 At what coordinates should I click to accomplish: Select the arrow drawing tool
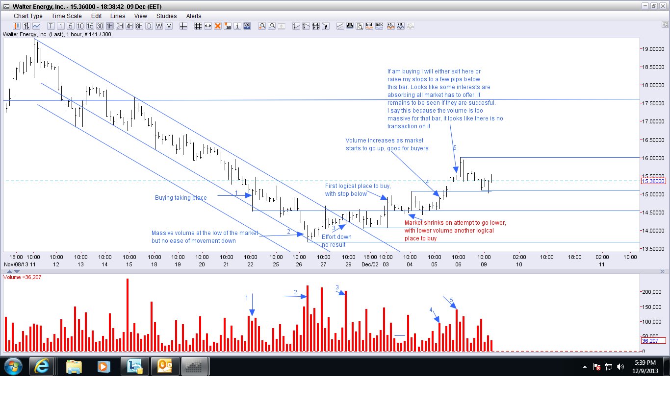click(x=326, y=26)
